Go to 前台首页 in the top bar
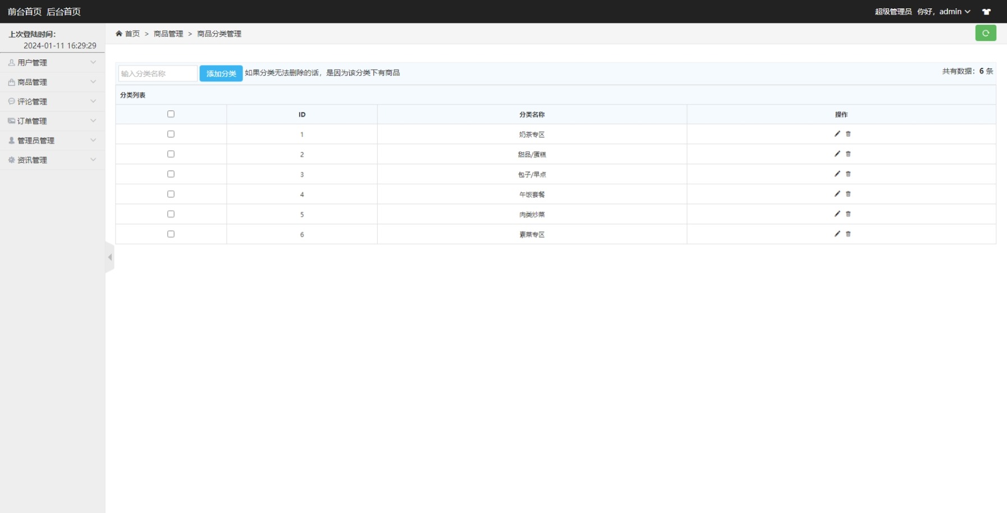The height and width of the screenshot is (513, 1007). [25, 12]
